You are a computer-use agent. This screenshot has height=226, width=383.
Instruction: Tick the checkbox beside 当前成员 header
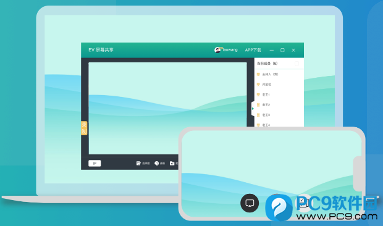(297, 64)
